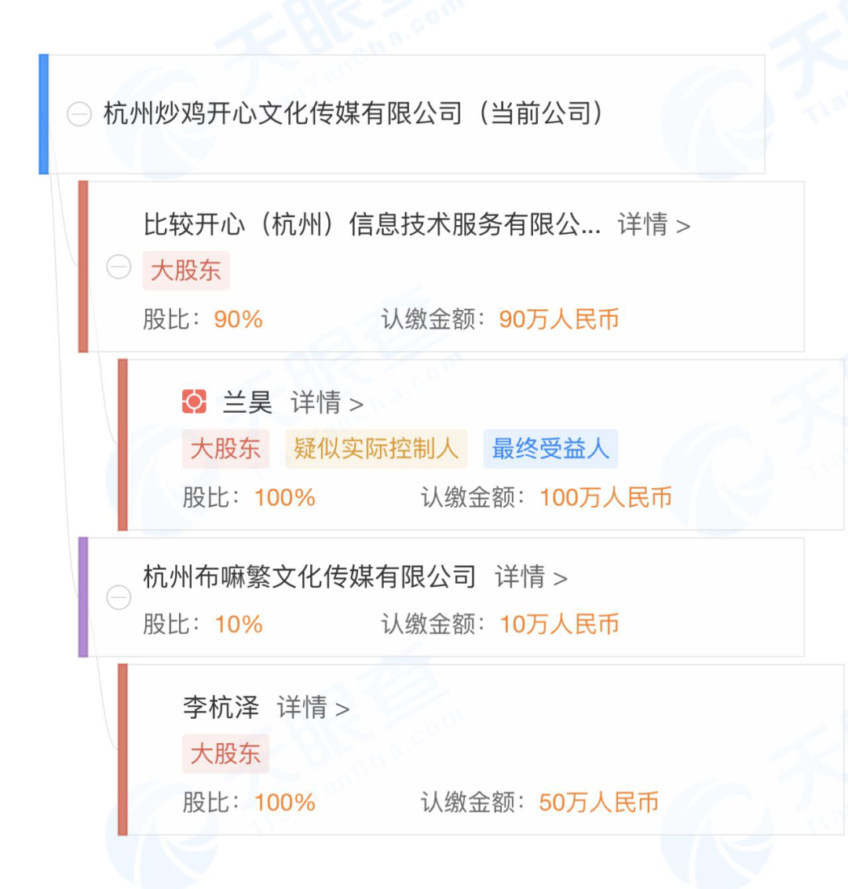The height and width of the screenshot is (889, 848).
Task: Select the 最终受益人 tag
Action: coord(550,449)
